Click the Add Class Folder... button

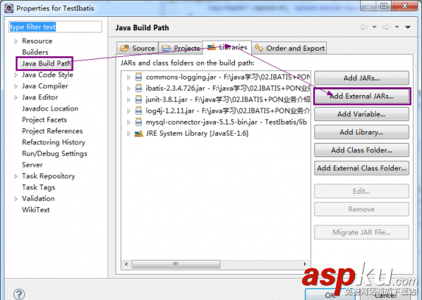pyautogui.click(x=361, y=150)
